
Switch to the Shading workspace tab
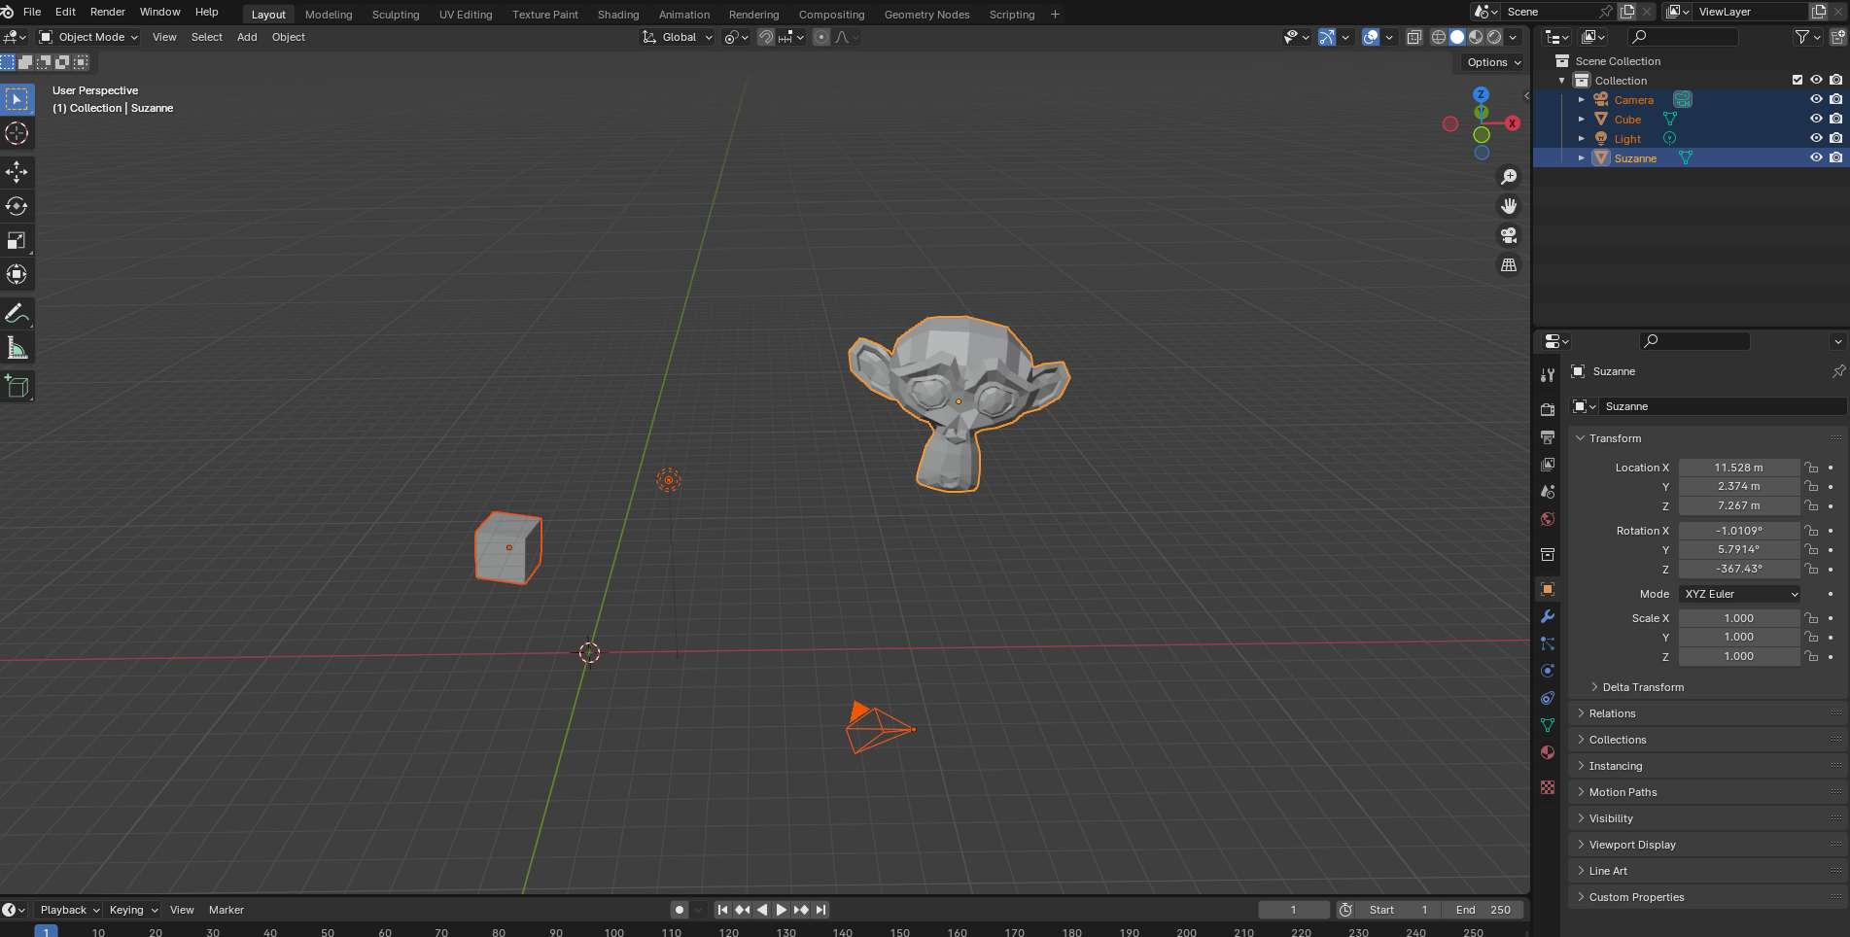click(618, 15)
